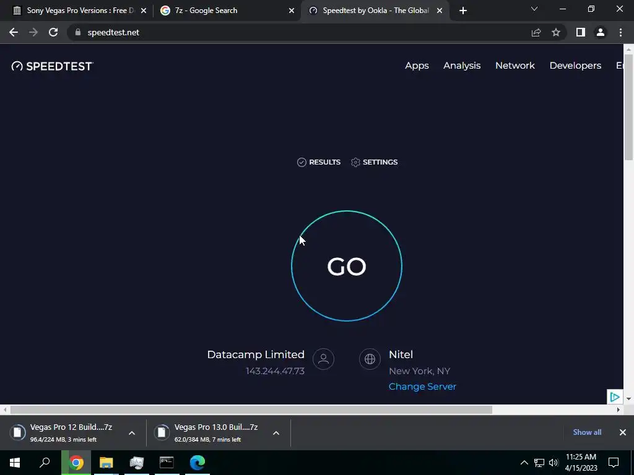
Task: Open the Chrome profile menu
Action: pos(601,32)
